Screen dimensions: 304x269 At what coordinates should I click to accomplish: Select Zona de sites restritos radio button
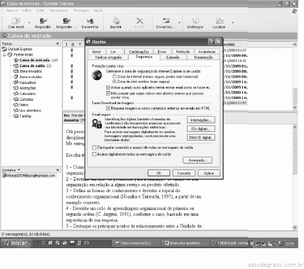pos(114,82)
